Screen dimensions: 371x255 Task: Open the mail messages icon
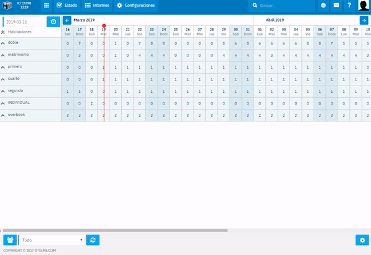336,6
